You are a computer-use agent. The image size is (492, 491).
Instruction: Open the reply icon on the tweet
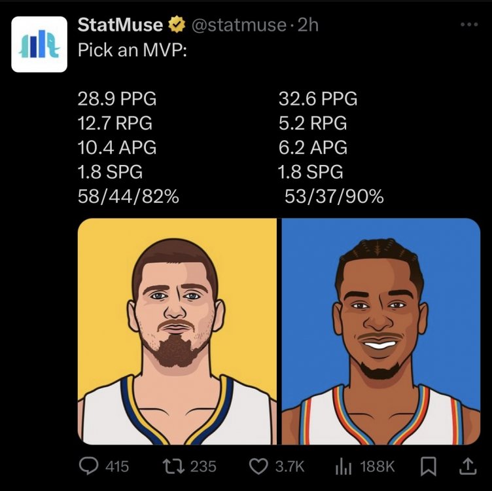click(x=88, y=466)
